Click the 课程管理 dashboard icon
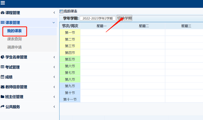This screenshot has width=203, height=120. [x=3, y=13]
